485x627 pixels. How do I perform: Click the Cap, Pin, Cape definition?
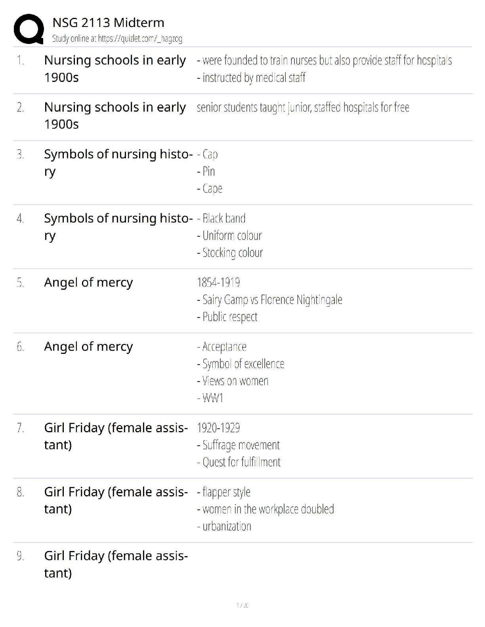(x=209, y=171)
